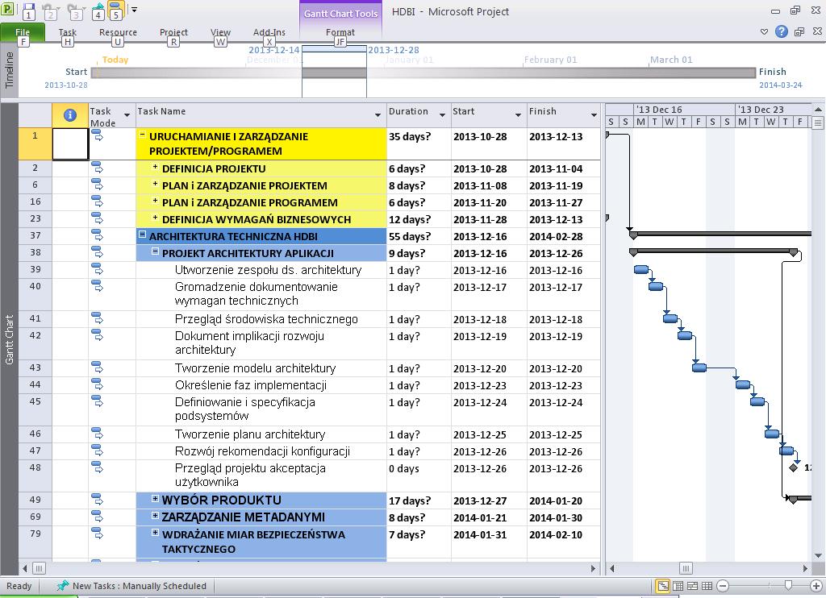Switch to the View ribbon tab
This screenshot has height=598, width=826.
pyautogui.click(x=220, y=32)
